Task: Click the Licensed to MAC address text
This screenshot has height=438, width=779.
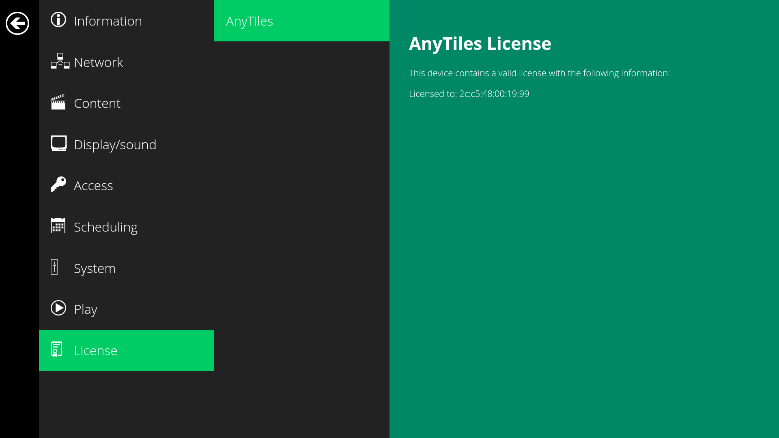Action: click(469, 94)
